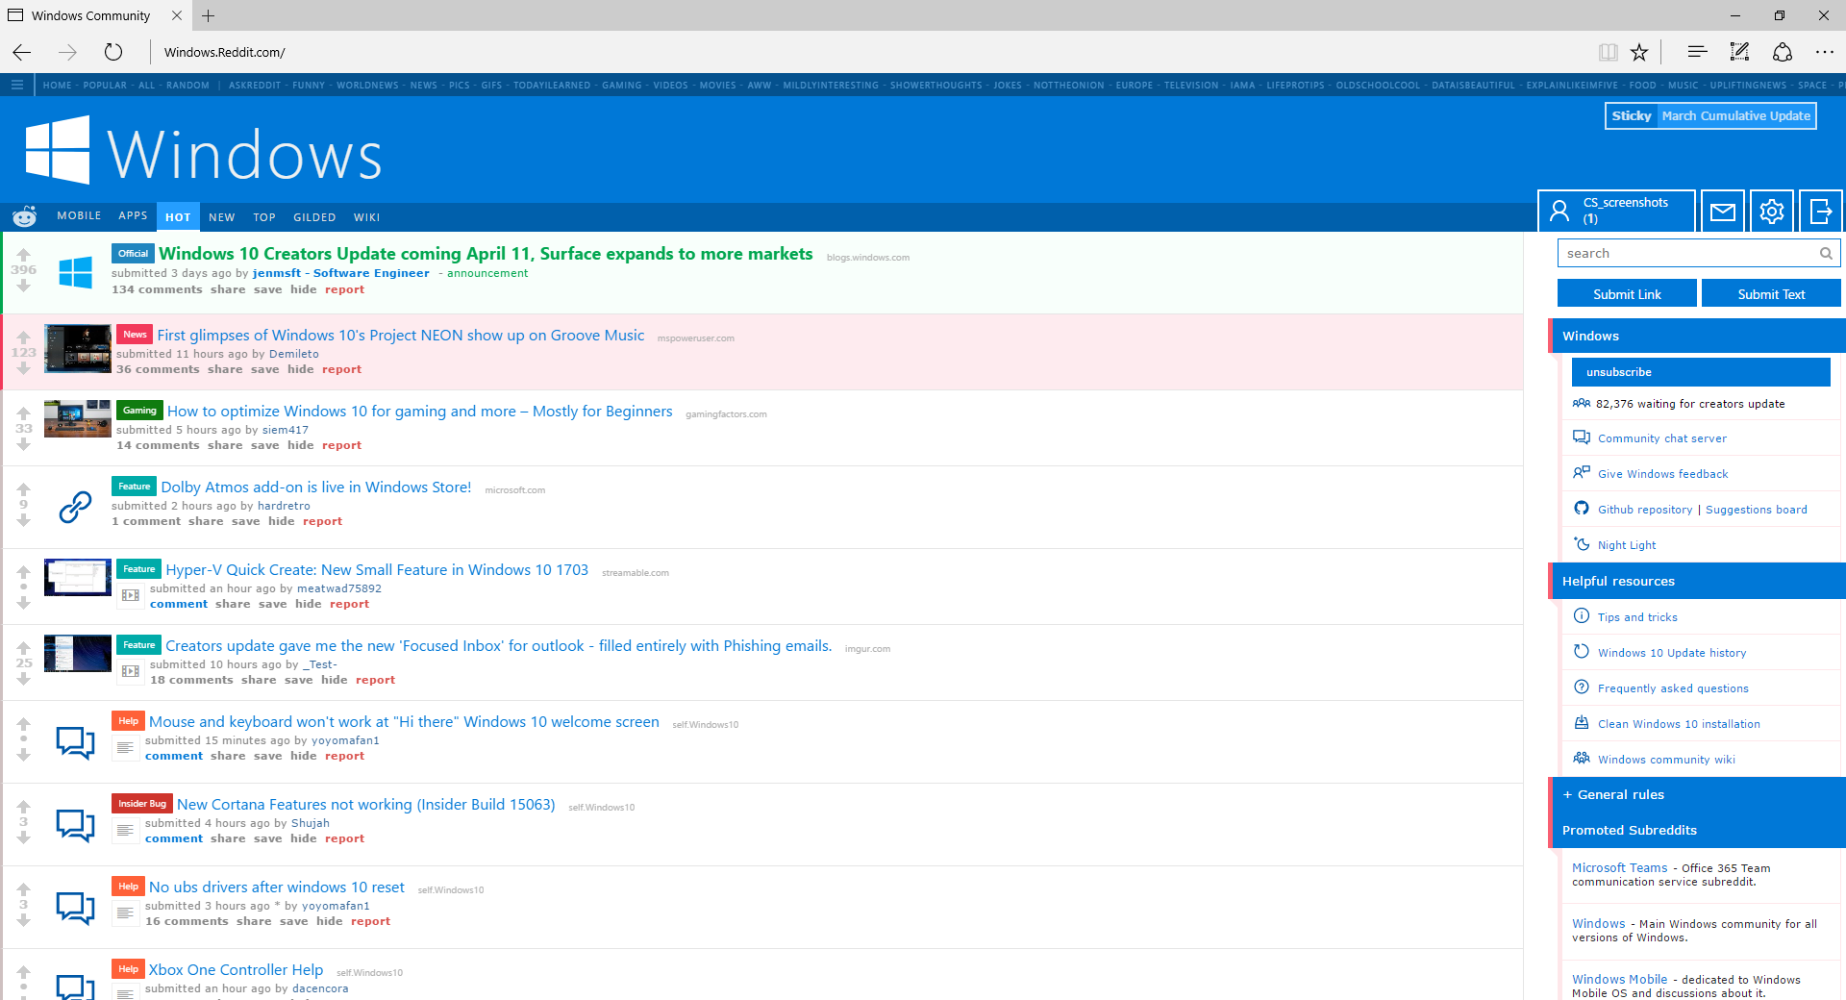Viewport: 1846px width, 1000px height.
Task: Open subreddit settings gear icon
Action: [x=1772, y=211]
